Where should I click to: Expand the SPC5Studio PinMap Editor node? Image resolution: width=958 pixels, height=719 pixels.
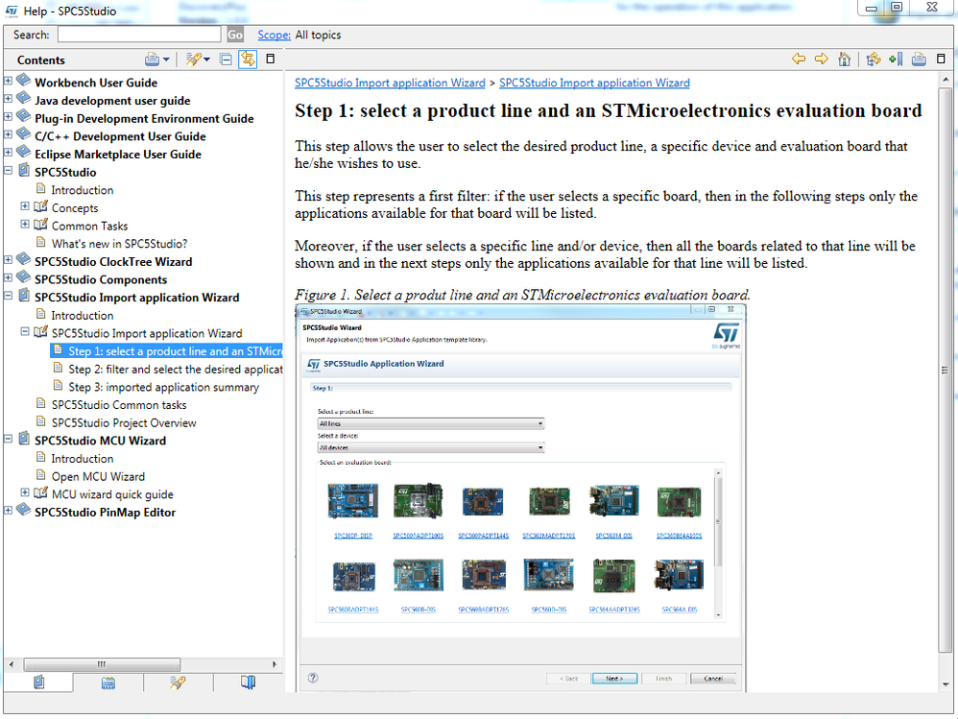8,510
